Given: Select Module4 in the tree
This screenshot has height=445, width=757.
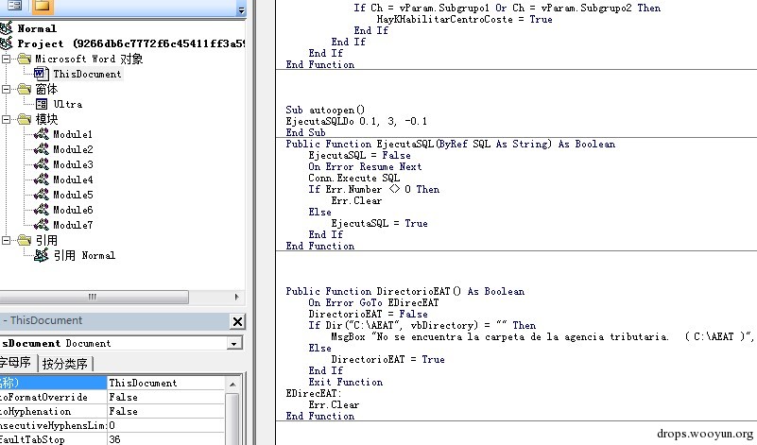Looking at the screenshot, I should (73, 180).
